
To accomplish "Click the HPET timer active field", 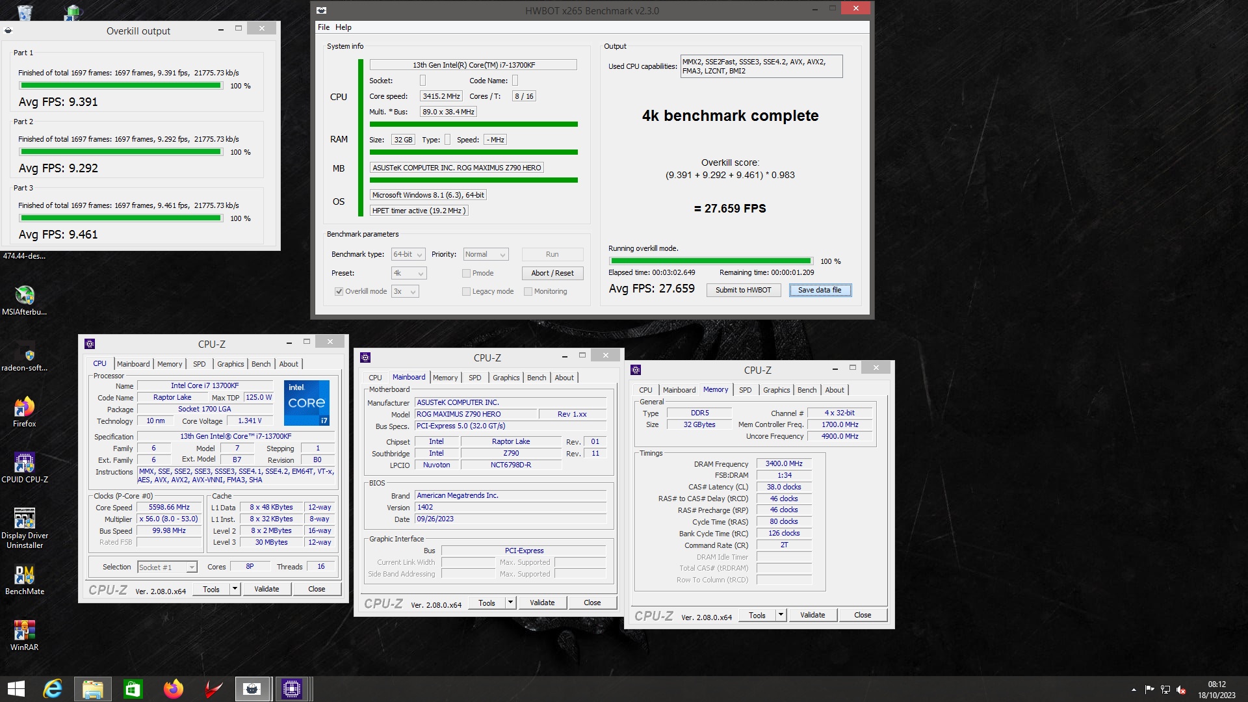I will pos(419,211).
